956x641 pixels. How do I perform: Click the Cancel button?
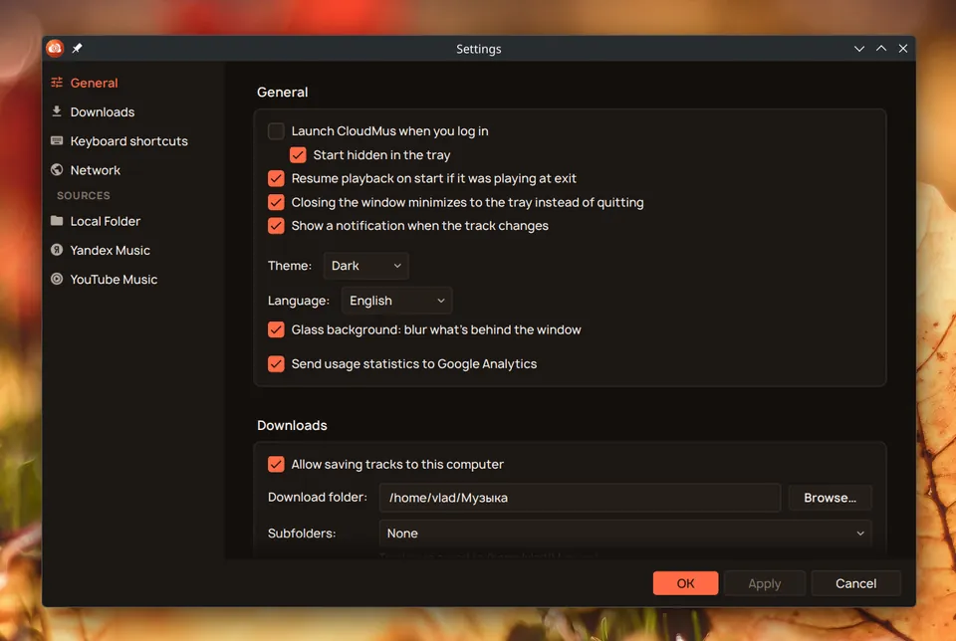pos(856,583)
